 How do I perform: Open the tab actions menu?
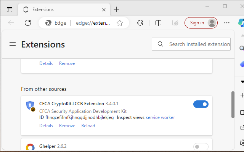10,9
